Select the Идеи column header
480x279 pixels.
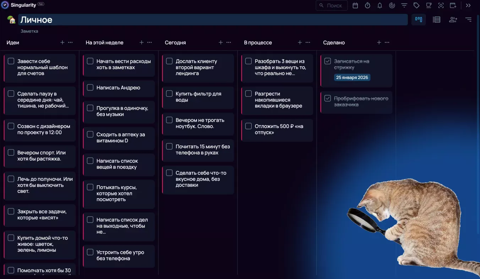(x=13, y=43)
